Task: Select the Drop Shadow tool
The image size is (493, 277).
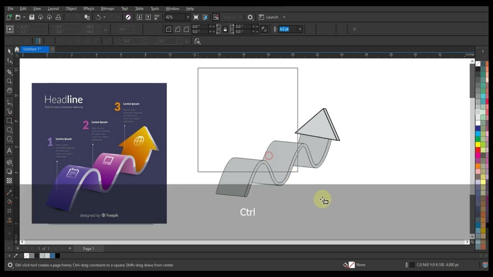Action: [9, 171]
